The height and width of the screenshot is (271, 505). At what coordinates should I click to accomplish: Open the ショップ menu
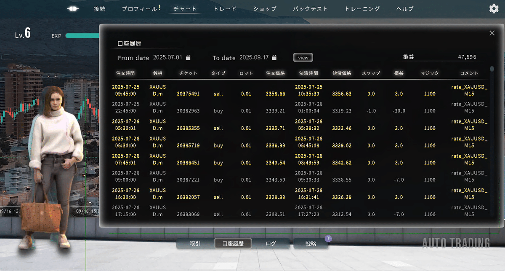(x=265, y=8)
